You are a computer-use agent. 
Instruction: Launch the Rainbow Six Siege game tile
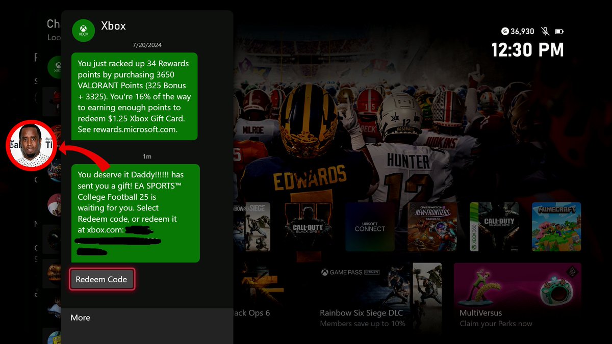coord(252,227)
